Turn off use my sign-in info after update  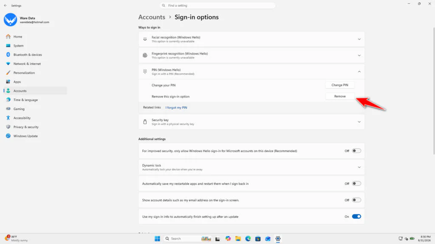click(x=356, y=216)
